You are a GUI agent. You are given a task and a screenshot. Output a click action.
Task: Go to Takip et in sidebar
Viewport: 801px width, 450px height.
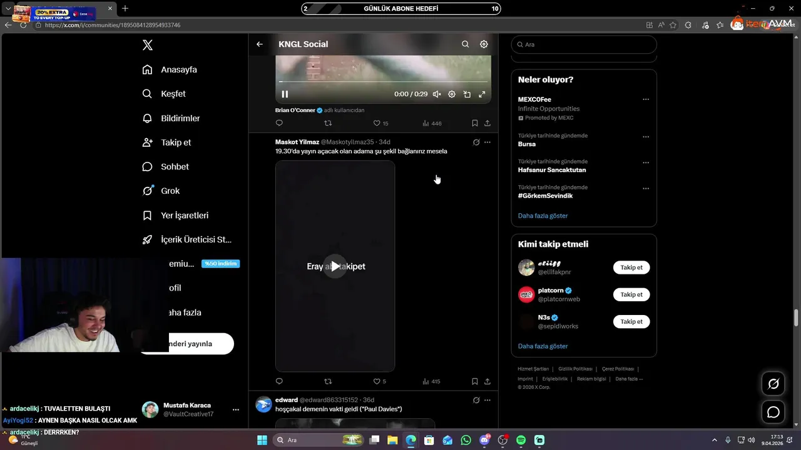pyautogui.click(x=166, y=142)
